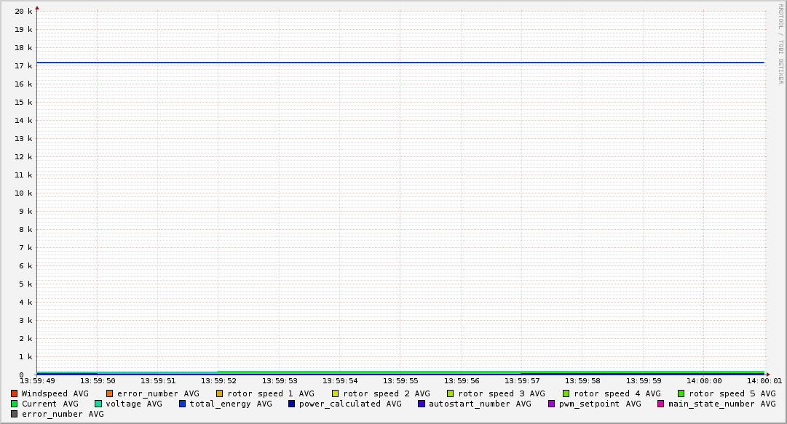The width and height of the screenshot is (787, 424).
Task: Select the dark gray error_number AVG swatch
Action: [x=15, y=414]
